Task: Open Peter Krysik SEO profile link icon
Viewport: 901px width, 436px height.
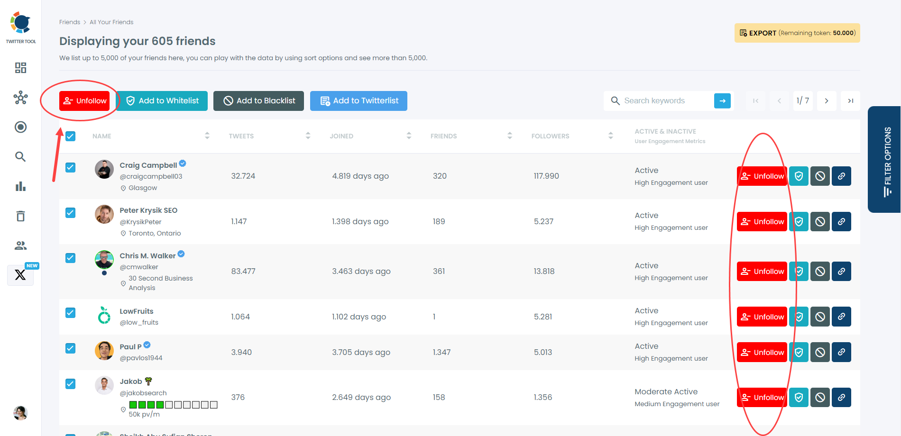Action: (x=842, y=222)
